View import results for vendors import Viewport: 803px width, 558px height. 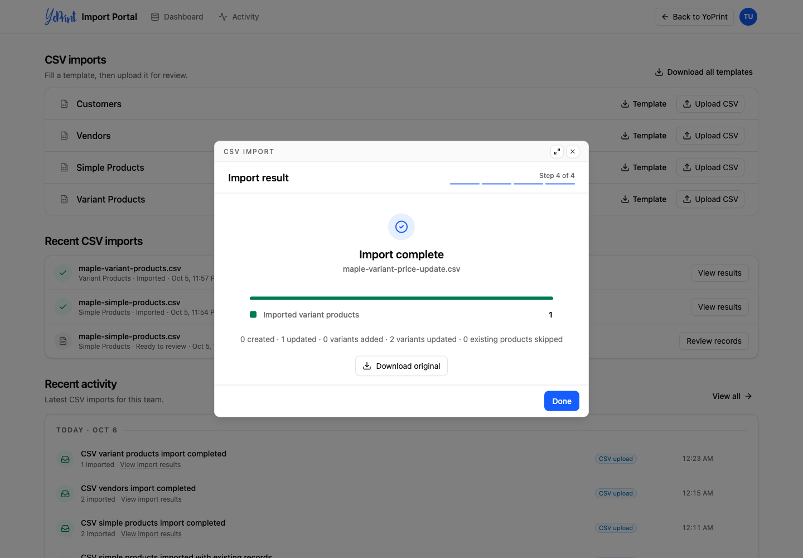coord(151,499)
